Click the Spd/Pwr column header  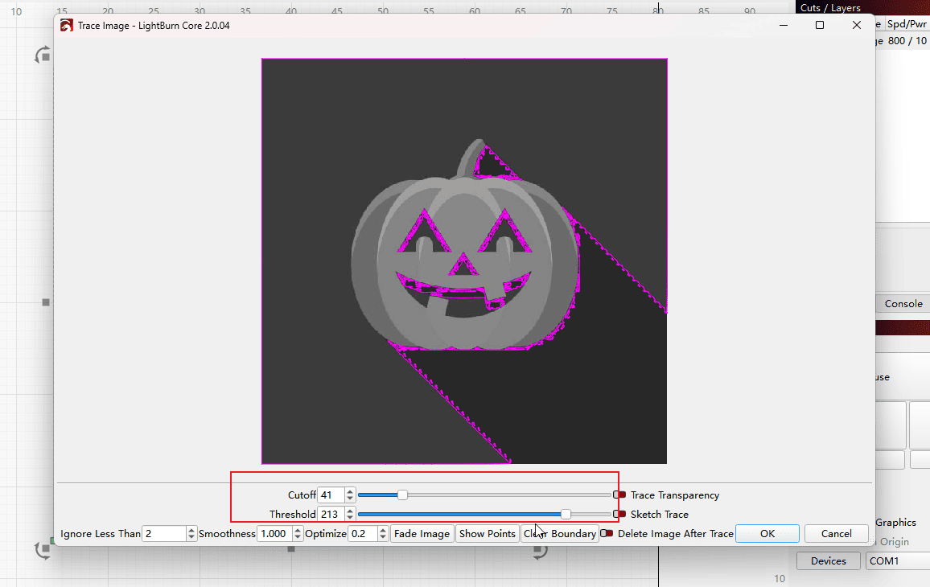coord(907,24)
